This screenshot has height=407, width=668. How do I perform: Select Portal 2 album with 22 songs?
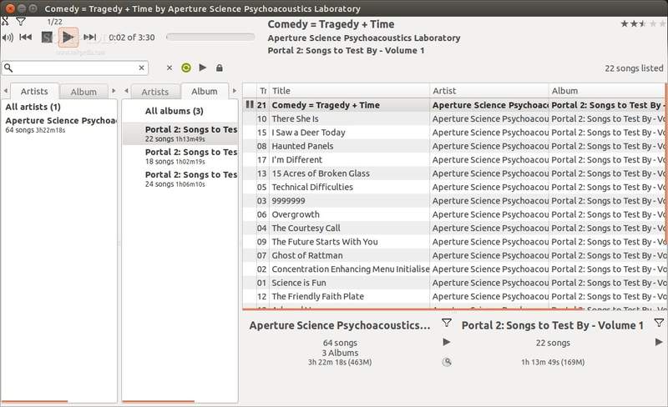point(180,133)
